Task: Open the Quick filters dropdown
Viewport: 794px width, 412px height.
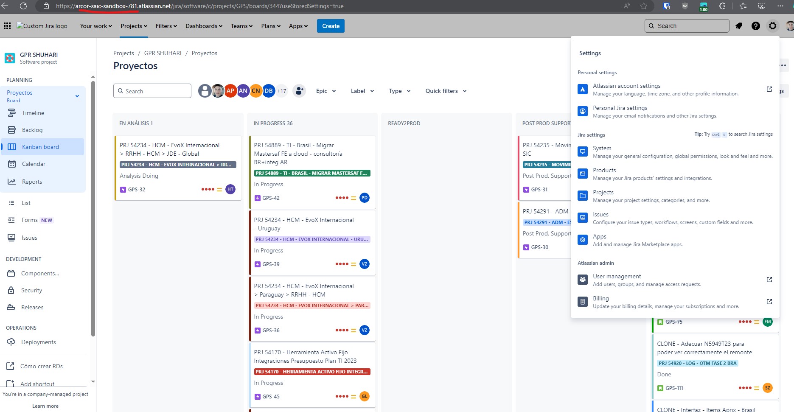Action: tap(446, 91)
